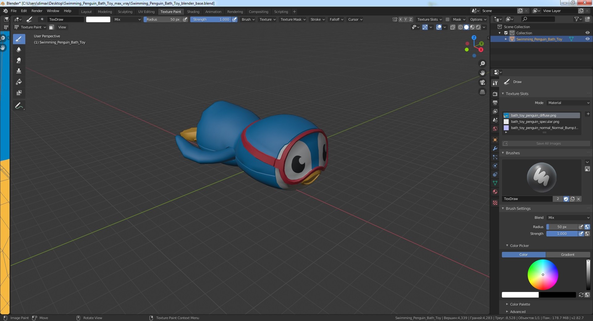Click the TexDraw brush preview thumbnail
Screen dimensions: 593x321
click(x=541, y=177)
